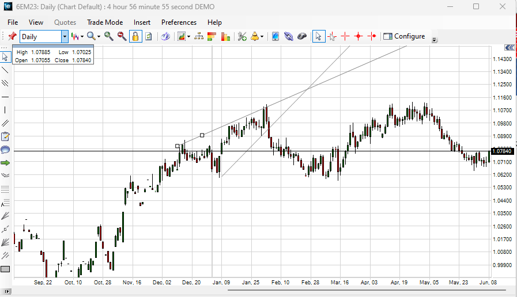This screenshot has width=517, height=297.
Task: Click the double left arrow collapse button
Action: [x=509, y=47]
